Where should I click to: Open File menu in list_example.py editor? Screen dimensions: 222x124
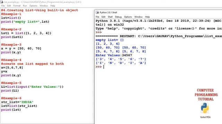click(x=3, y=6)
